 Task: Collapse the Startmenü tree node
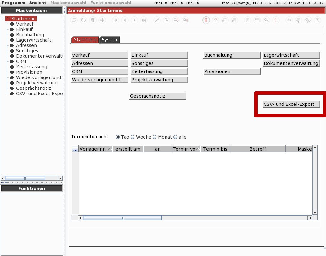pos(3,19)
